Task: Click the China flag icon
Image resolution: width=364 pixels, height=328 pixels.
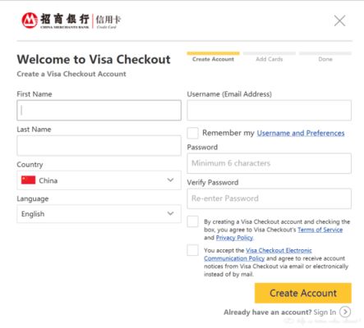Action: [x=28, y=180]
